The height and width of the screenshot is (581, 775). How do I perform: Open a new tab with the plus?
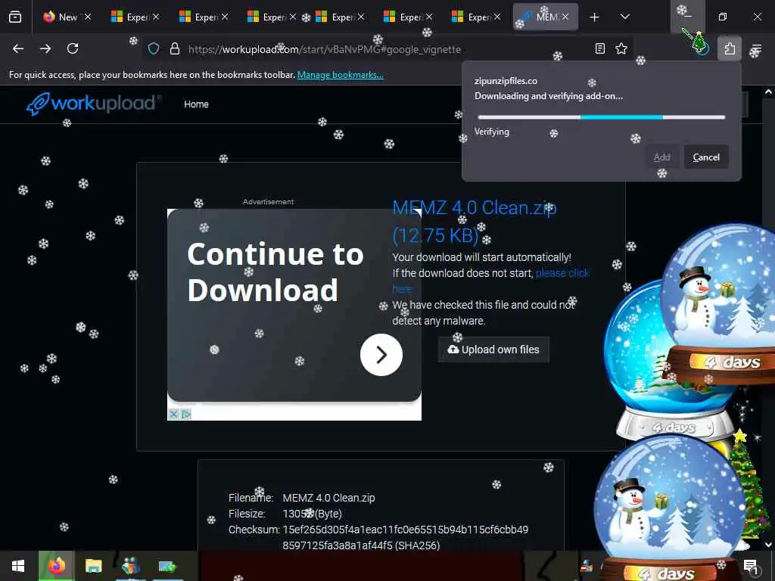(595, 17)
